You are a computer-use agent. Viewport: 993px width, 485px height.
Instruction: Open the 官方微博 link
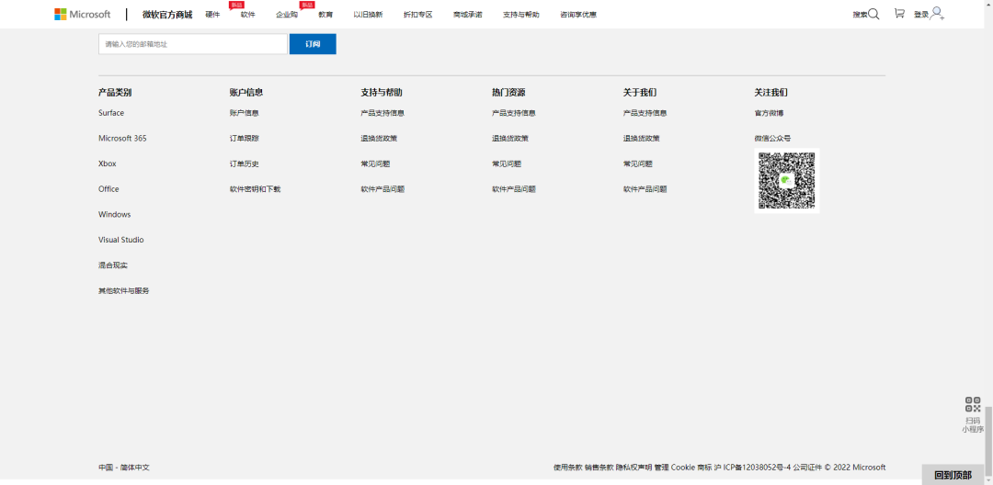[x=769, y=113]
